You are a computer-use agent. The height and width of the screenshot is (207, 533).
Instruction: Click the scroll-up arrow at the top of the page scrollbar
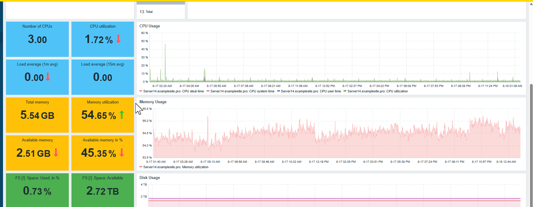531,4
